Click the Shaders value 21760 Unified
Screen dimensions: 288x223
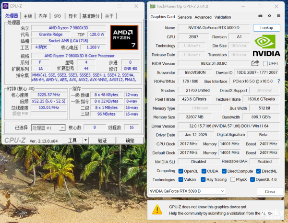pyautogui.click(x=198, y=90)
